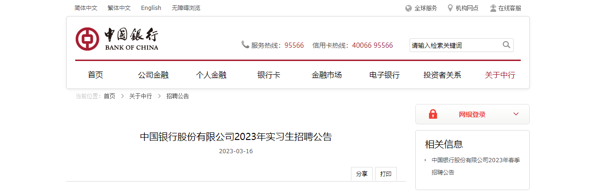Select the 银行卡 menu item
Viewport: 604px width, 192px height.
269,75
